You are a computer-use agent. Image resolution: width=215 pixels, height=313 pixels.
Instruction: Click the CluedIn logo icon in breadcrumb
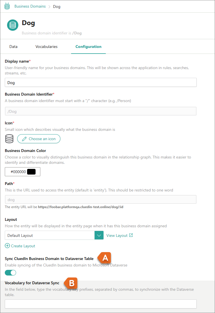7,6
